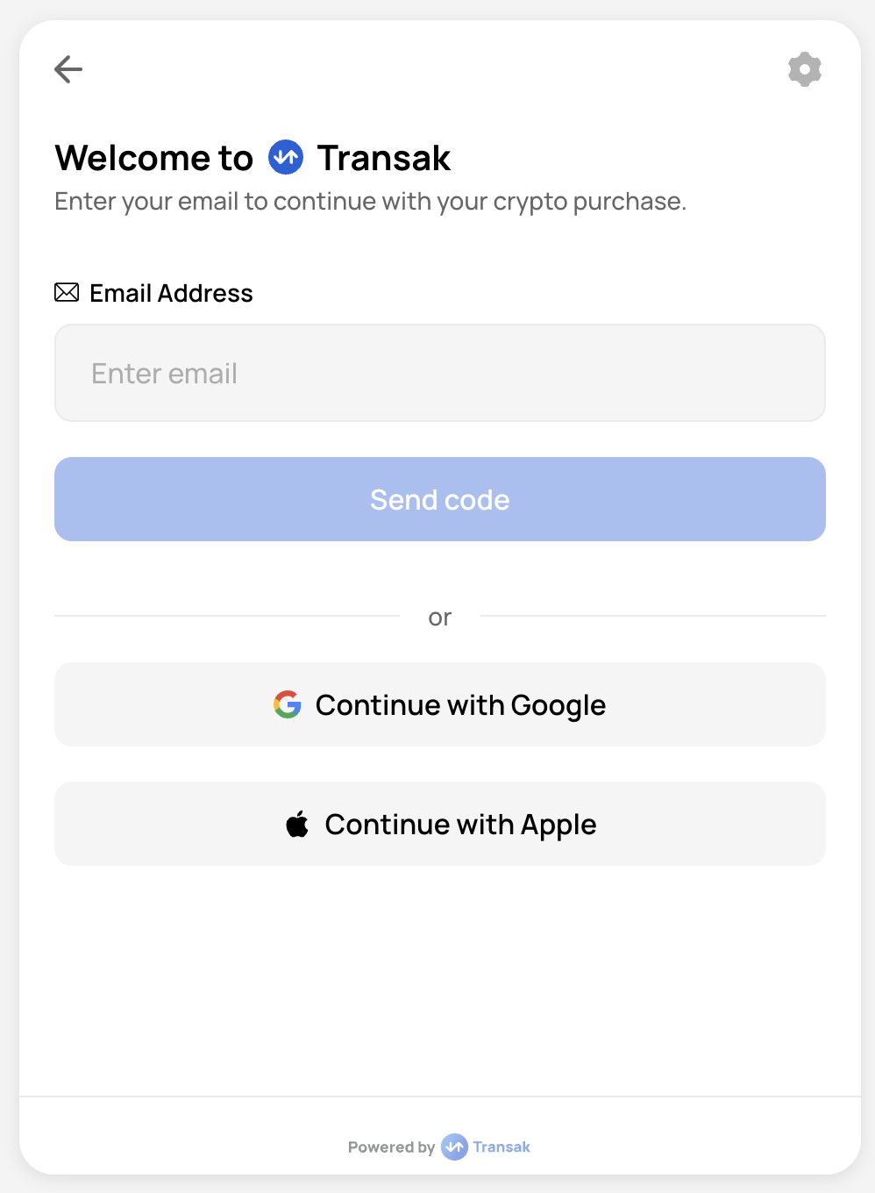This screenshot has height=1193, width=875.
Task: Click the Email Address field label
Action: [171, 293]
